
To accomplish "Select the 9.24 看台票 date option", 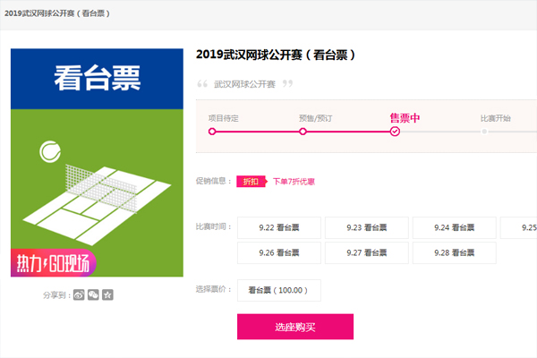I will 455,227.
